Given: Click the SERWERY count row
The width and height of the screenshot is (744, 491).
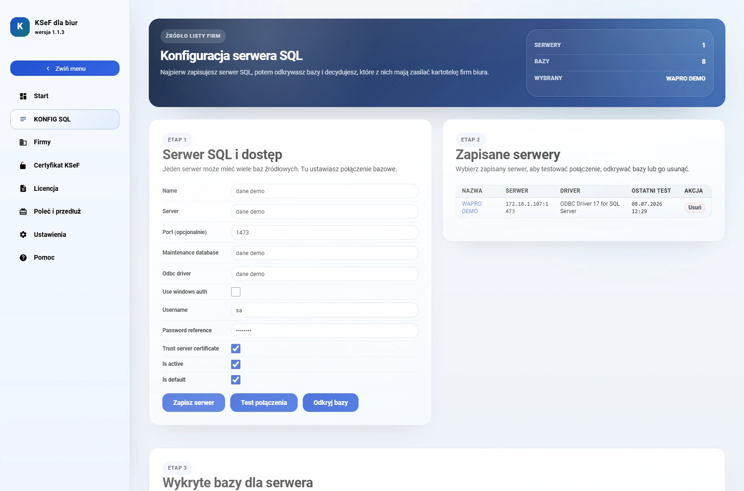Looking at the screenshot, I should (620, 45).
